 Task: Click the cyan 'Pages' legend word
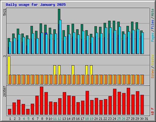tap(153, 37)
